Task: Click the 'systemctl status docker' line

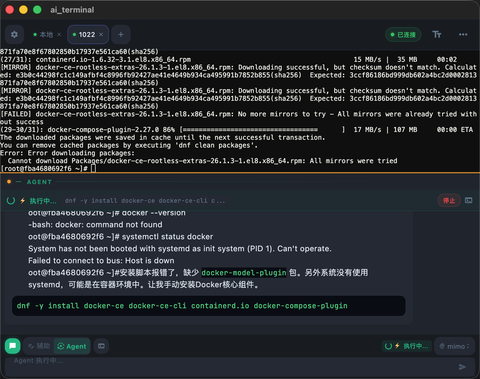Action: coord(121,237)
